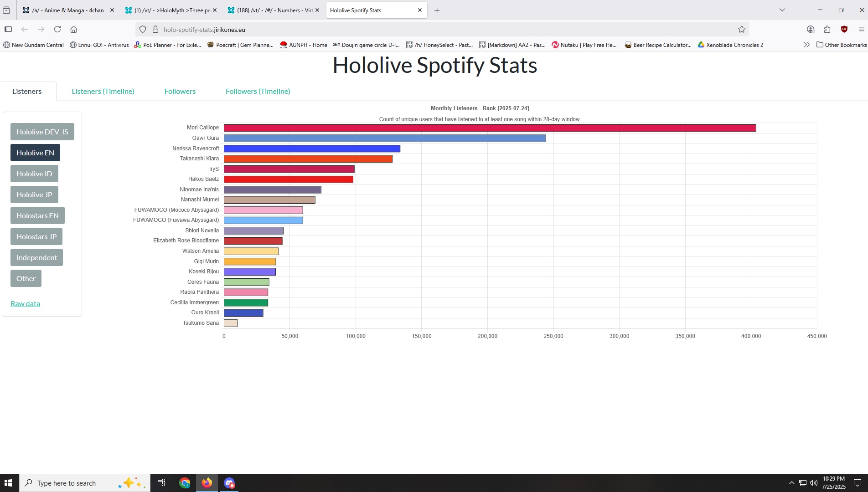Reload the current page
Image resolution: width=868 pixels, height=492 pixels.
57,29
